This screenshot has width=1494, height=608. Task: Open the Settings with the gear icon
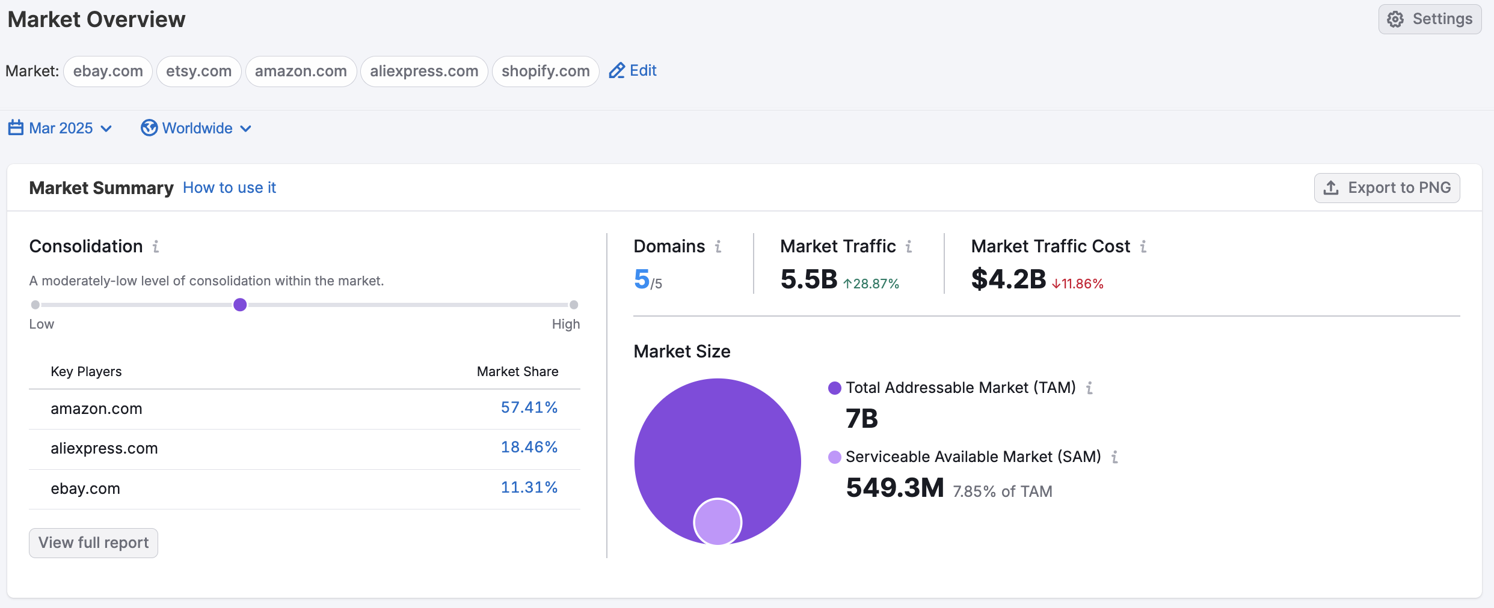(1397, 19)
